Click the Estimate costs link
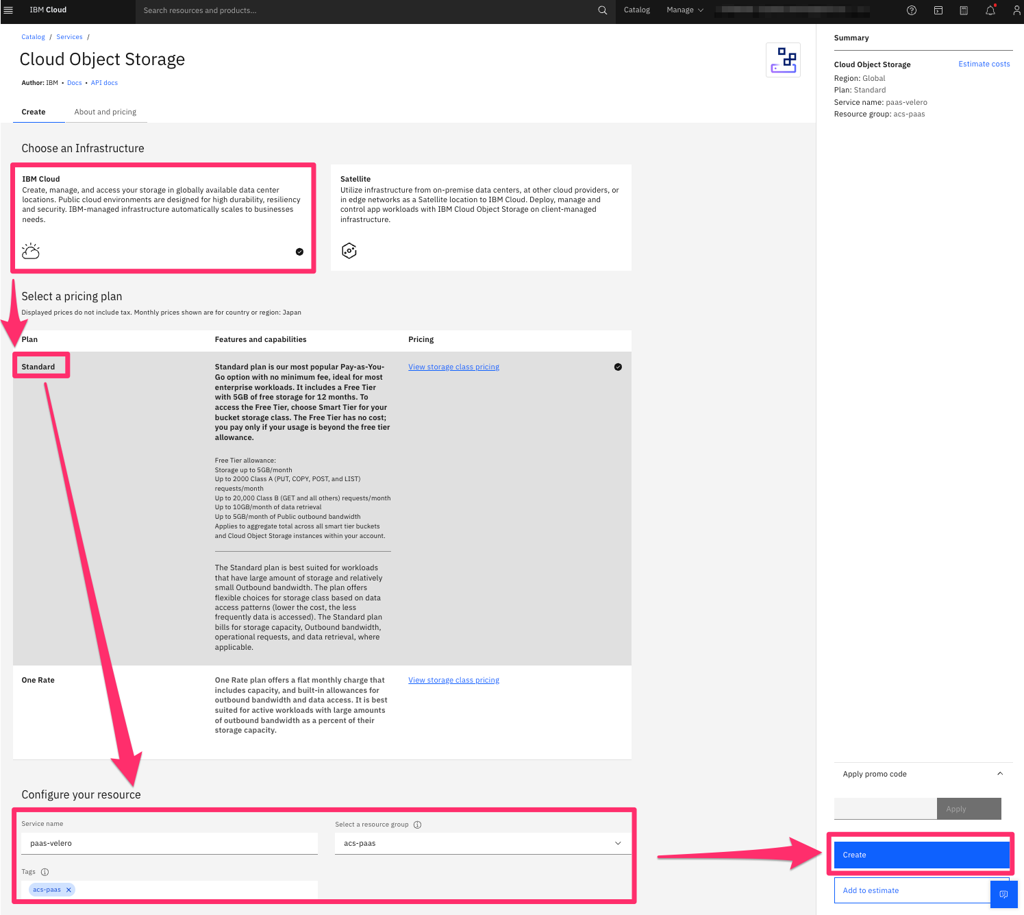Viewport: 1024px width, 915px height. pyautogui.click(x=984, y=64)
